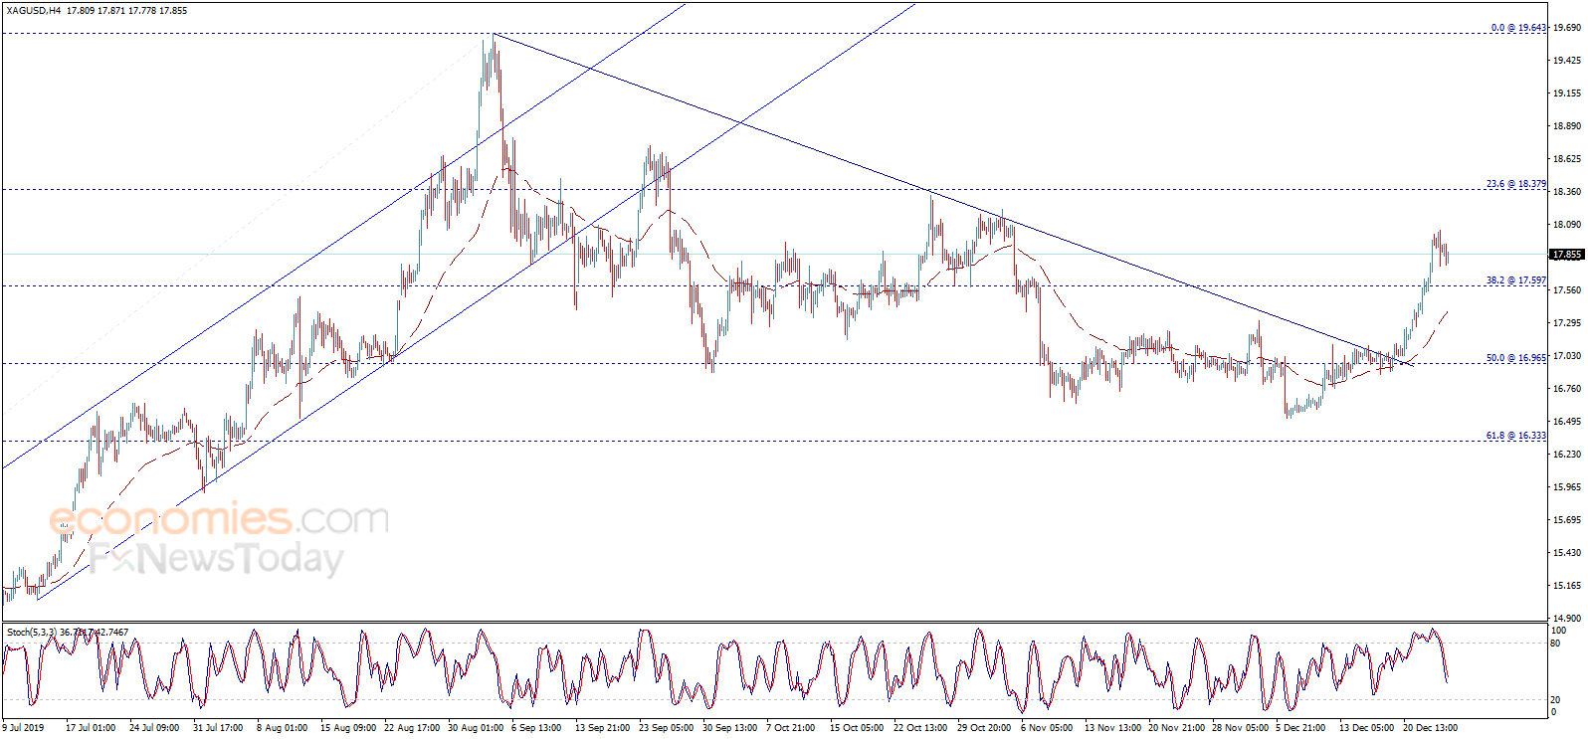Viewport: 1588px width, 739px height.
Task: Click the 31 Jul 17:00 time label
Action: (218, 728)
